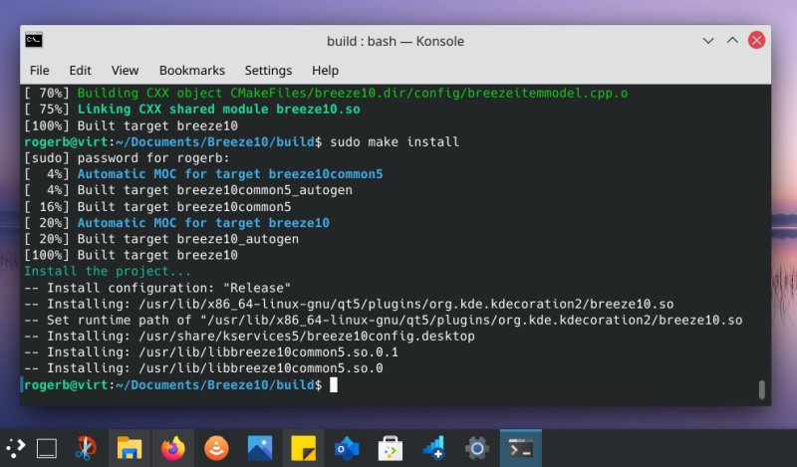Close the Konsole window
Viewport: 797px width, 467px height.
tap(756, 40)
